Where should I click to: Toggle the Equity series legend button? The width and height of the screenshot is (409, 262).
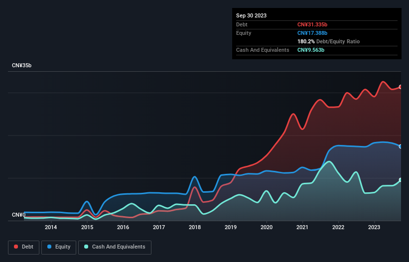point(59,247)
